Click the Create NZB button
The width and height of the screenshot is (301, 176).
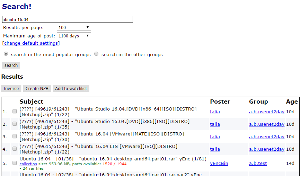click(37, 88)
